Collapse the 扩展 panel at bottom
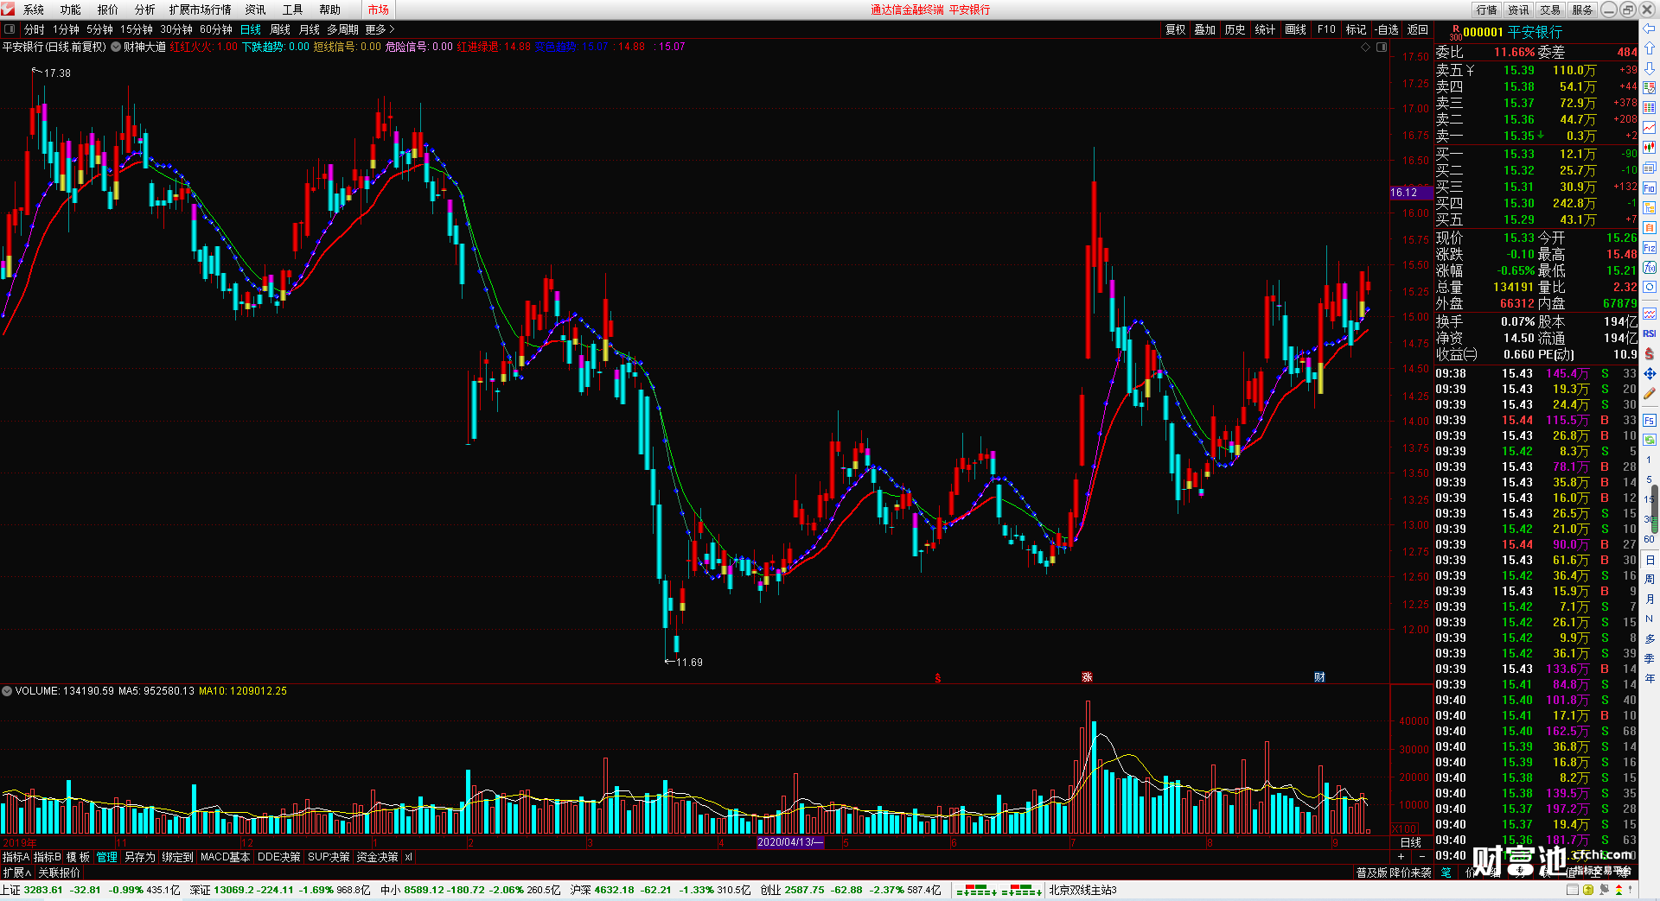 [16, 872]
